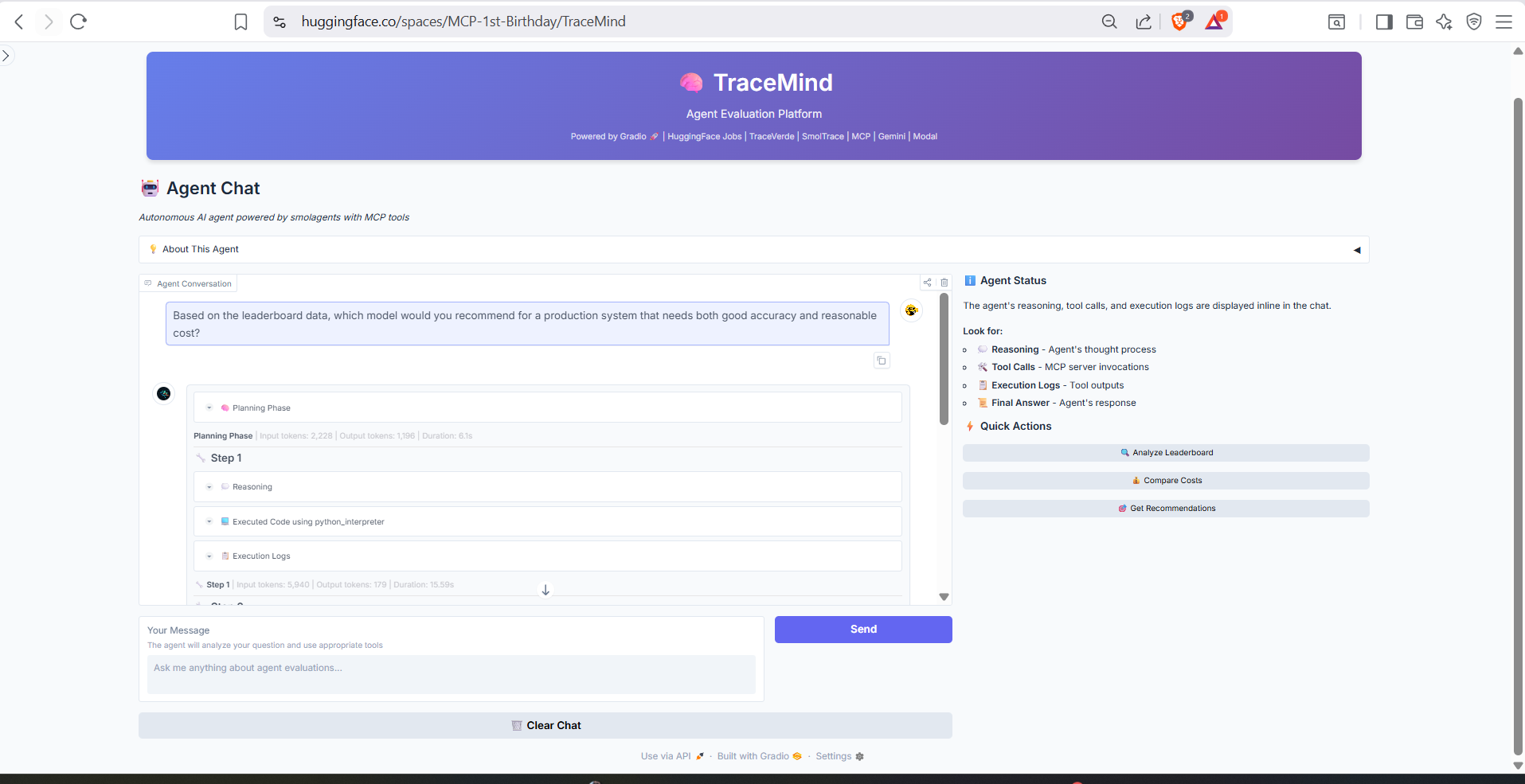The image size is (1525, 784).
Task: Click the address bar URL
Action: click(463, 21)
